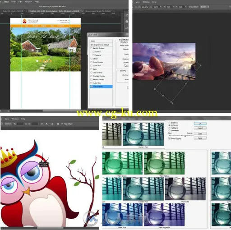Click the More Blue variation thumbnail
The width and height of the screenshot is (231, 230).
pyautogui.click(x=122, y=215)
